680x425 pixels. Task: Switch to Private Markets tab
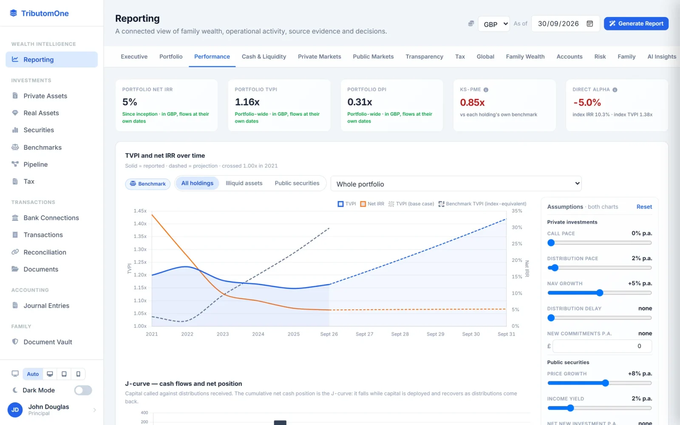pyautogui.click(x=320, y=57)
